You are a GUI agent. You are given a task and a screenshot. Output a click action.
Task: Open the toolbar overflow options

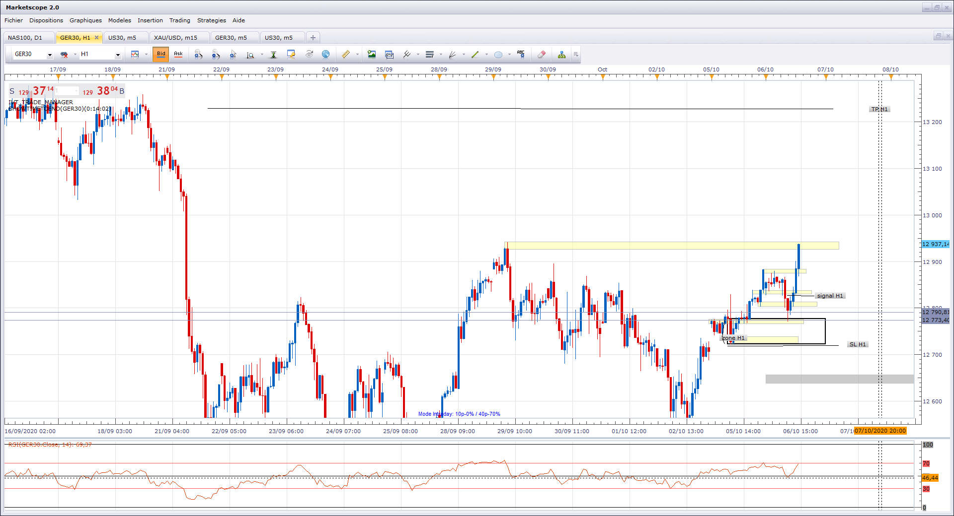(x=576, y=54)
